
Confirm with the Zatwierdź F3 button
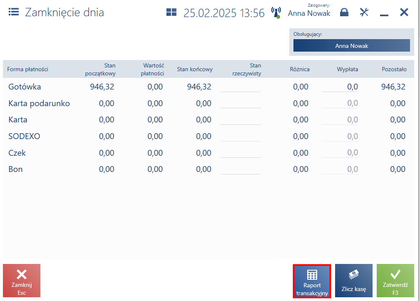click(x=395, y=281)
